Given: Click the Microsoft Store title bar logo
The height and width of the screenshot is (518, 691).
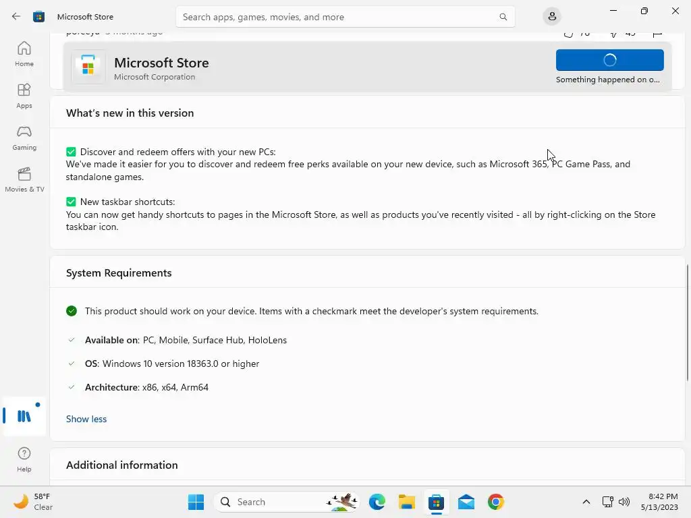Looking at the screenshot, I should click(x=38, y=17).
